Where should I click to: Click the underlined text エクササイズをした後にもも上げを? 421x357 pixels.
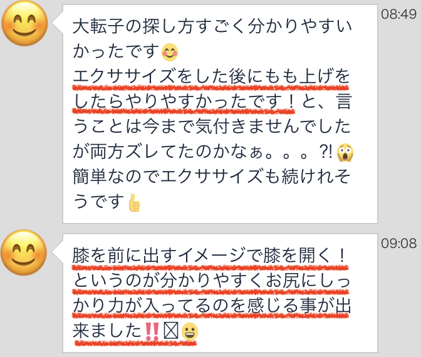(211, 76)
